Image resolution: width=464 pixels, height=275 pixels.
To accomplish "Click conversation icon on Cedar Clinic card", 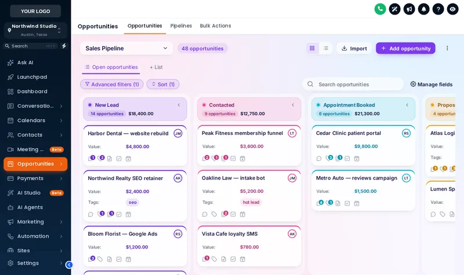I will 318,158.
